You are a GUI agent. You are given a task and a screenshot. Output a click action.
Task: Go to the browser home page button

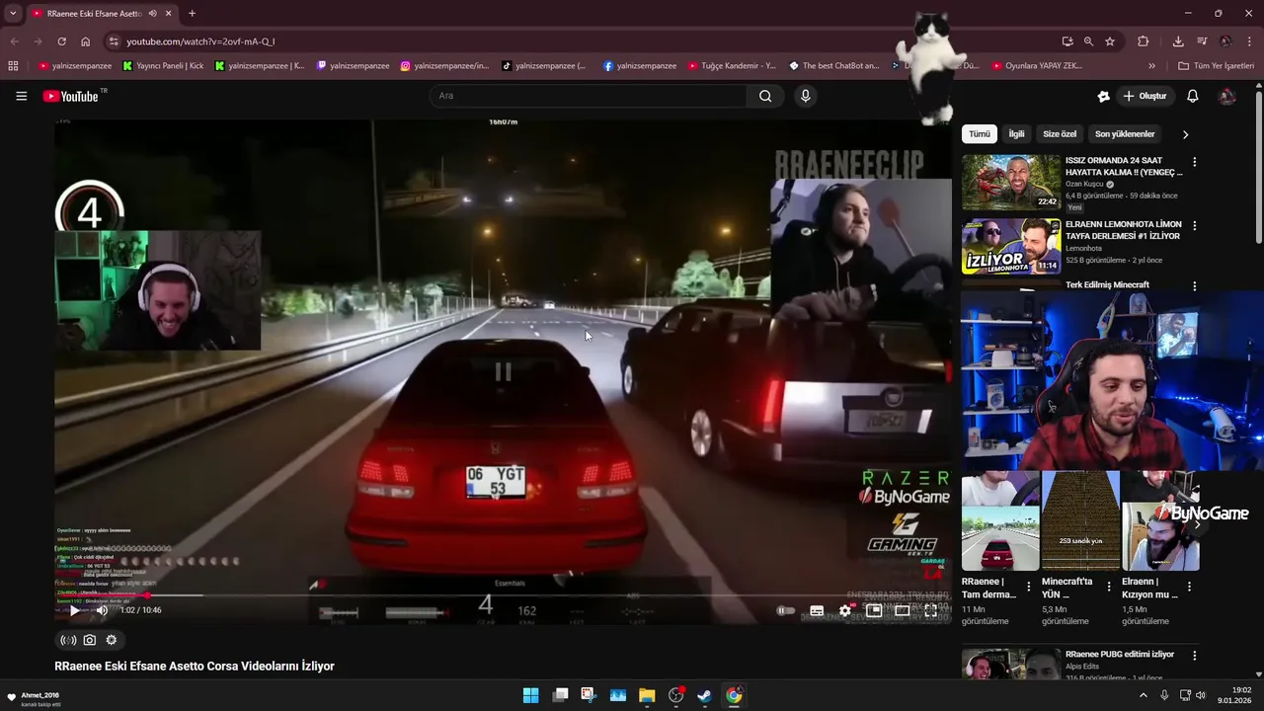coord(85,41)
